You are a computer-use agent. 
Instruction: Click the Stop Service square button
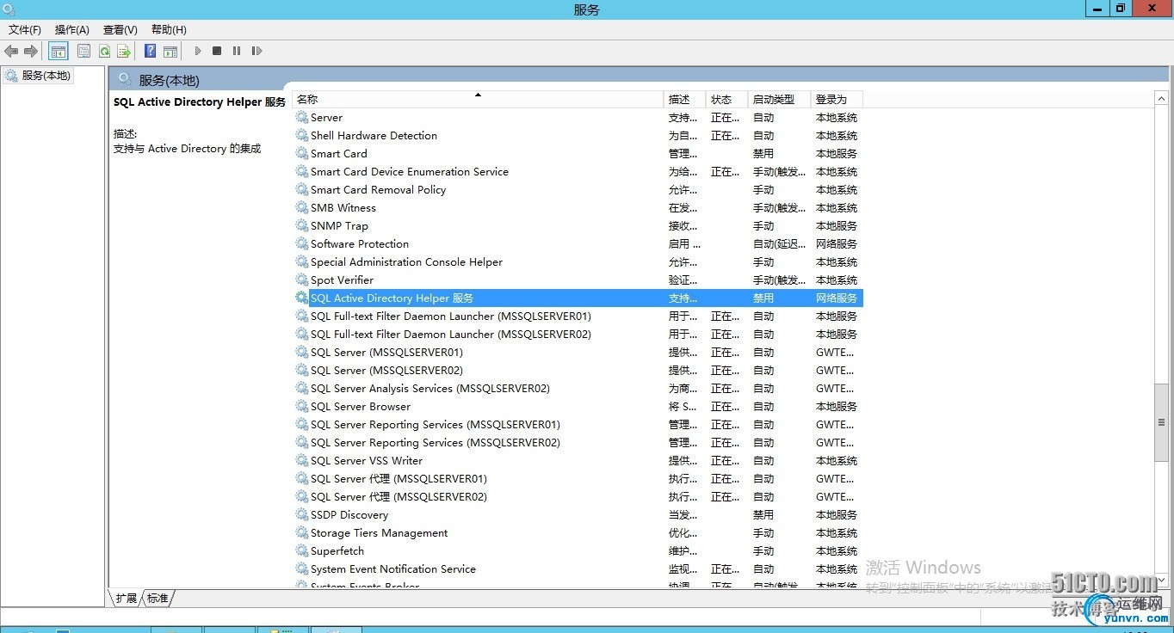(x=217, y=52)
